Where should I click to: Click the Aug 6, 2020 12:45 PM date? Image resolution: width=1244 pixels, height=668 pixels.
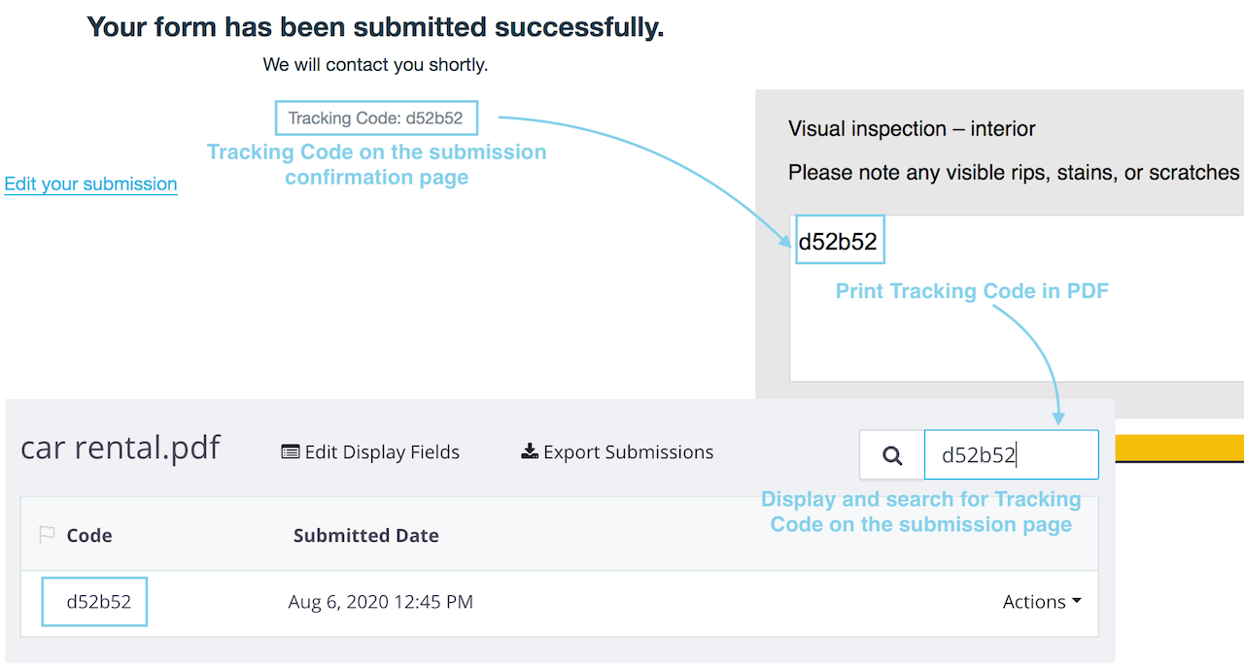[380, 602]
